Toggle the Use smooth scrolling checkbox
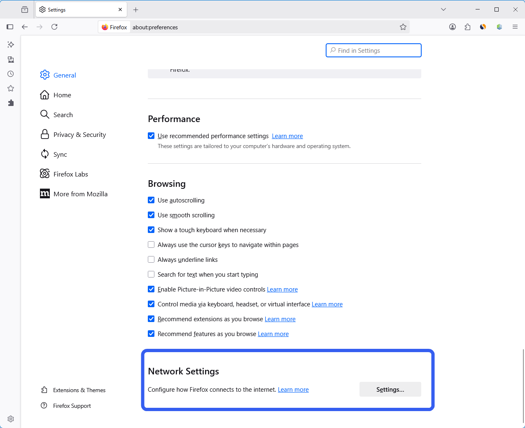Image resolution: width=525 pixels, height=428 pixels. [151, 215]
